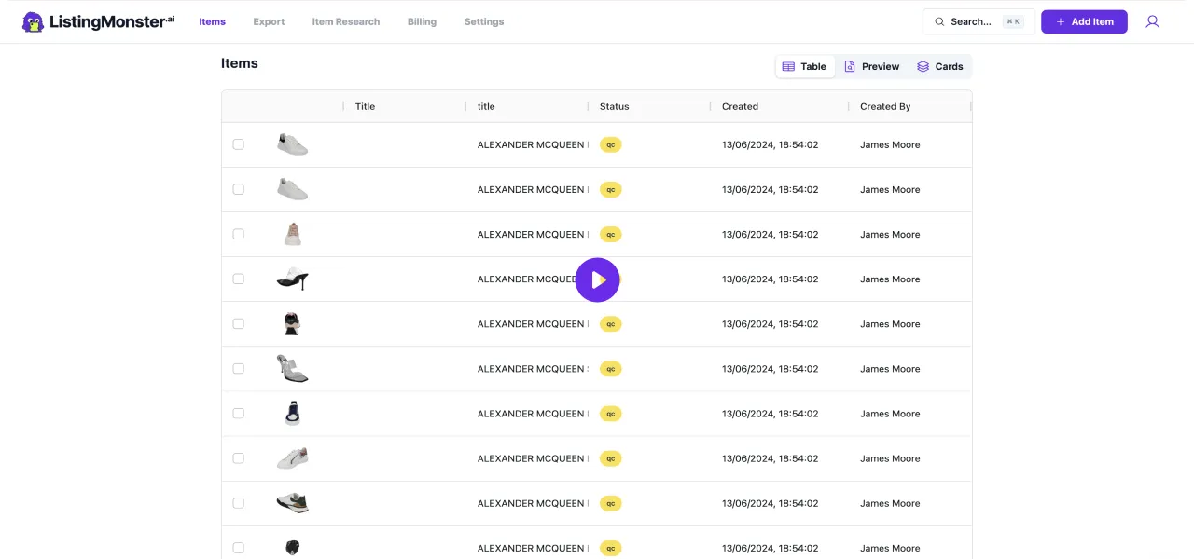The width and height of the screenshot is (1194, 559).
Task: Click ALEXANDER MCQUEEN title in pink sneaker row
Action: [532, 234]
